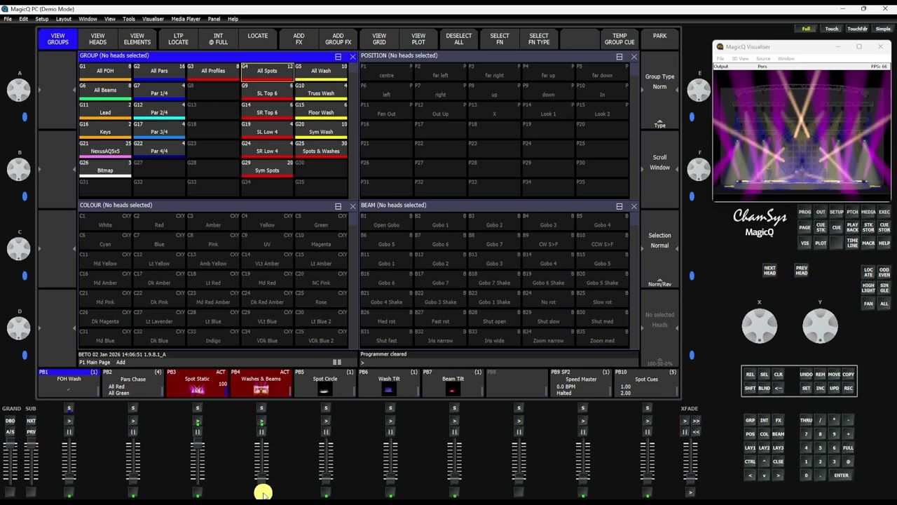Open the Setup menu
Screen dimensions: 897x505
pos(42,19)
